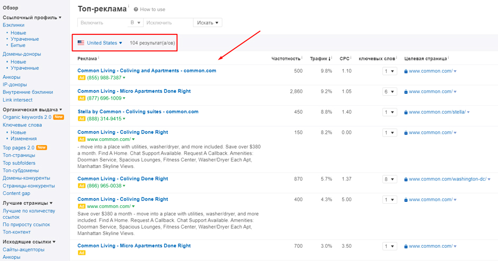Open ad 'Stella by Common - Coliving suites'
Screen dimensions: 498x261
[x=138, y=112]
